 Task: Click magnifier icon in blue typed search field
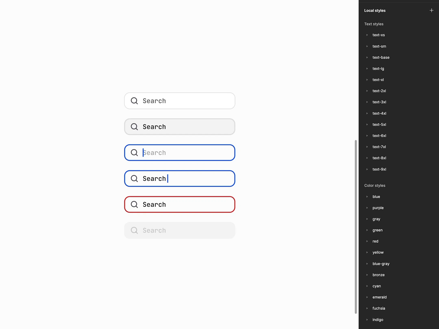134,178
